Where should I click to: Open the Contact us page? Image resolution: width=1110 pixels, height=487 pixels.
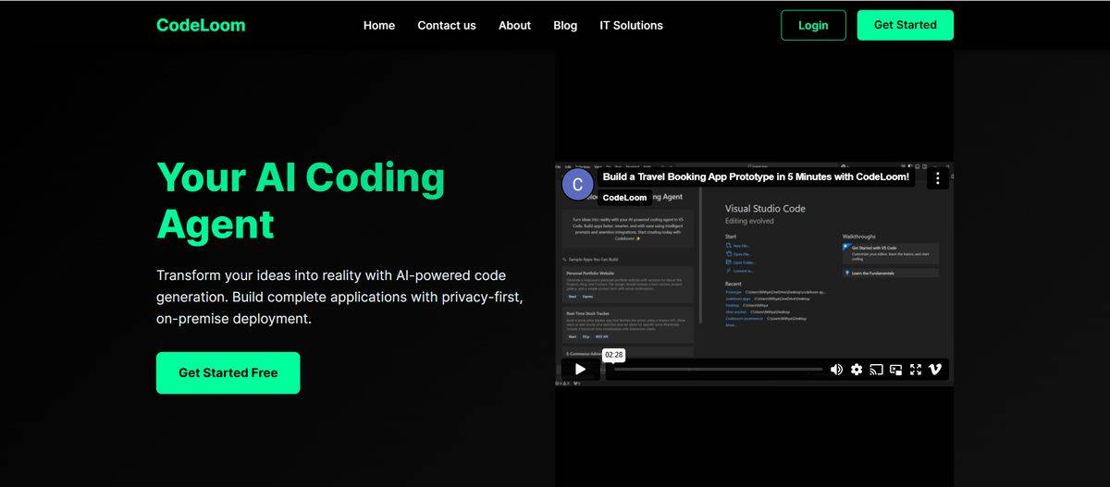pos(447,25)
